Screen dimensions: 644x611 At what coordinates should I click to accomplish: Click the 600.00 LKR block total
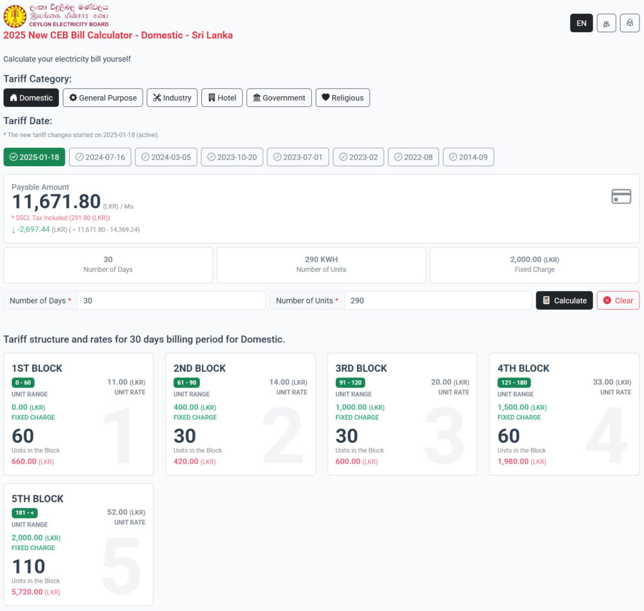(x=357, y=461)
